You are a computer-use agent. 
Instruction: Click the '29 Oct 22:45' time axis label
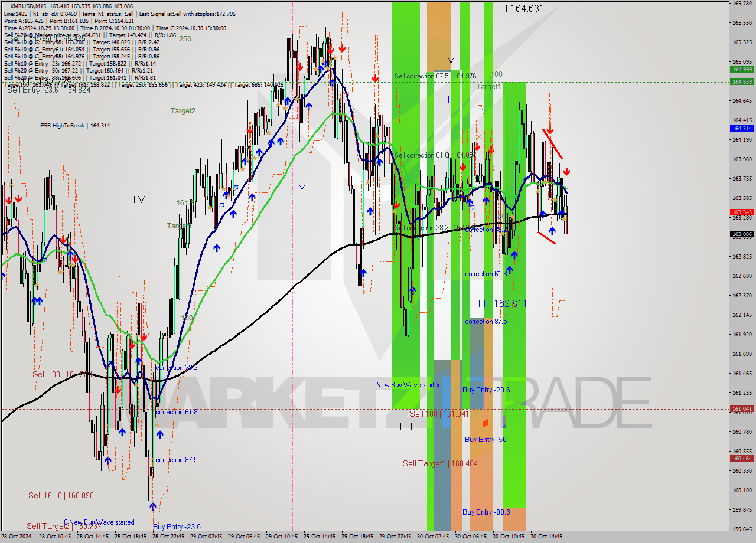395,537
